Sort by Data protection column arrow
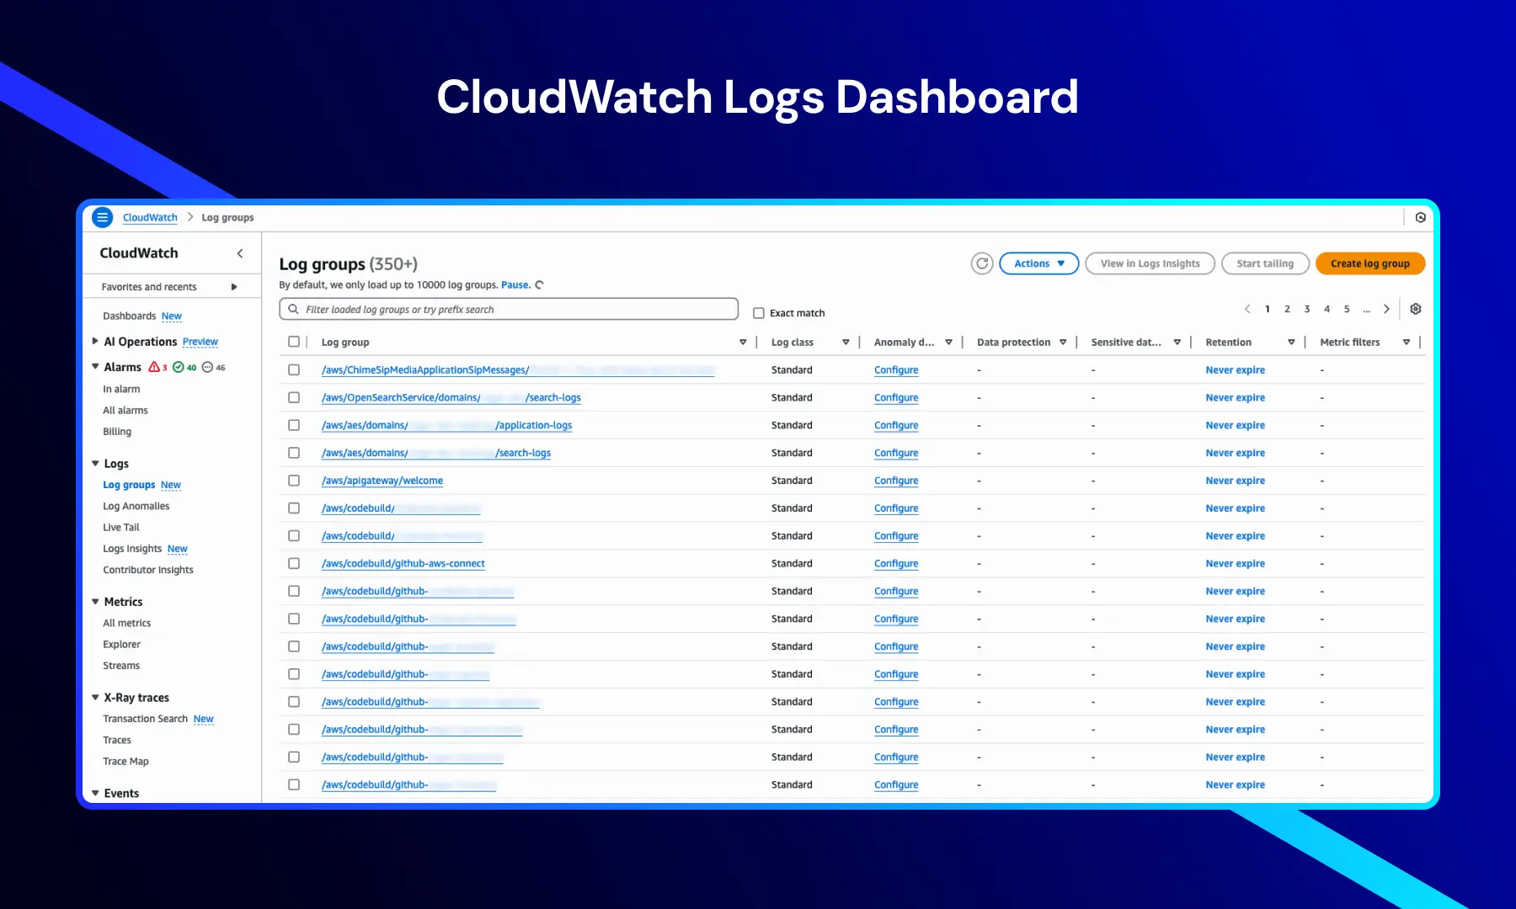1516x909 pixels. 1063,343
